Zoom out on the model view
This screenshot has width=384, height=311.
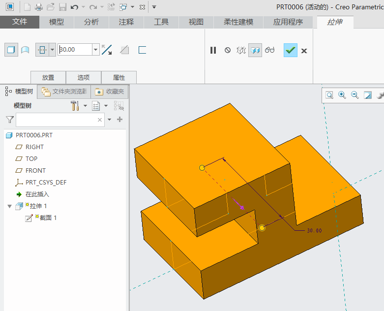355,95
